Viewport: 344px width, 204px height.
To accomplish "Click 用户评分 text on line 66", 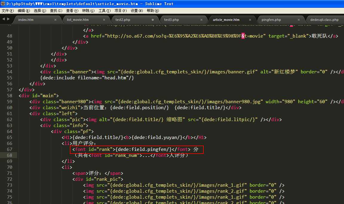I will (x=83, y=143).
